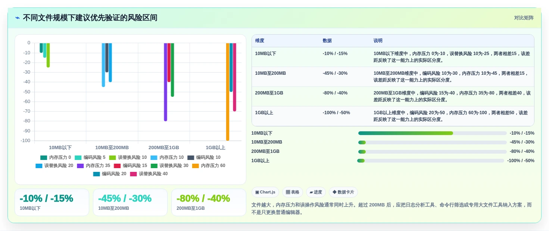Screen dimensions: 549x231
Task: Click the card title 不同文件规模下建议优先验证的风险区间
Action: pyautogui.click(x=90, y=18)
